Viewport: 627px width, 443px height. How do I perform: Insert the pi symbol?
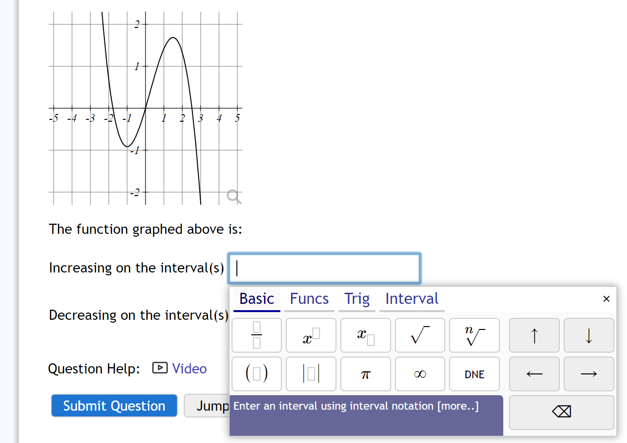[365, 373]
